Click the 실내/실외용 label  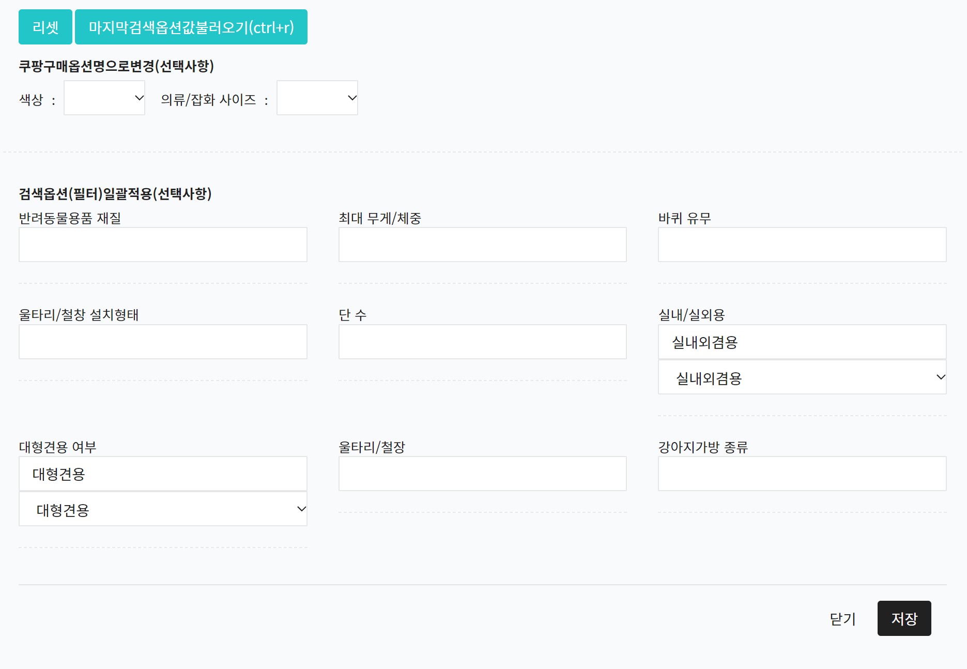pyautogui.click(x=692, y=315)
